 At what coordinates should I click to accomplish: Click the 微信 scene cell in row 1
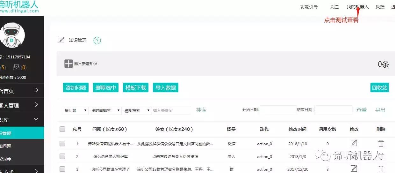pyautogui.click(x=232, y=144)
